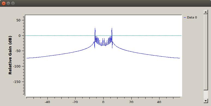Viewport: 211px width, 106px height.
Task: Click the scrollbar up arrow
Action: pos(206,12)
